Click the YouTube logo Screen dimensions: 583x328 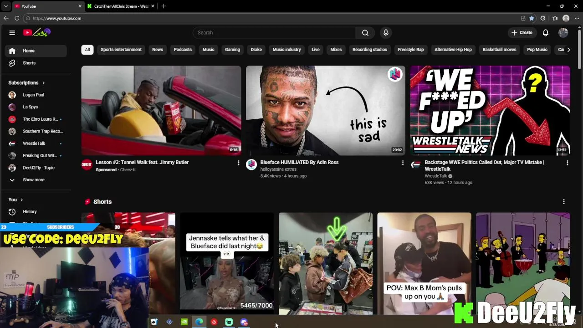[x=37, y=32]
